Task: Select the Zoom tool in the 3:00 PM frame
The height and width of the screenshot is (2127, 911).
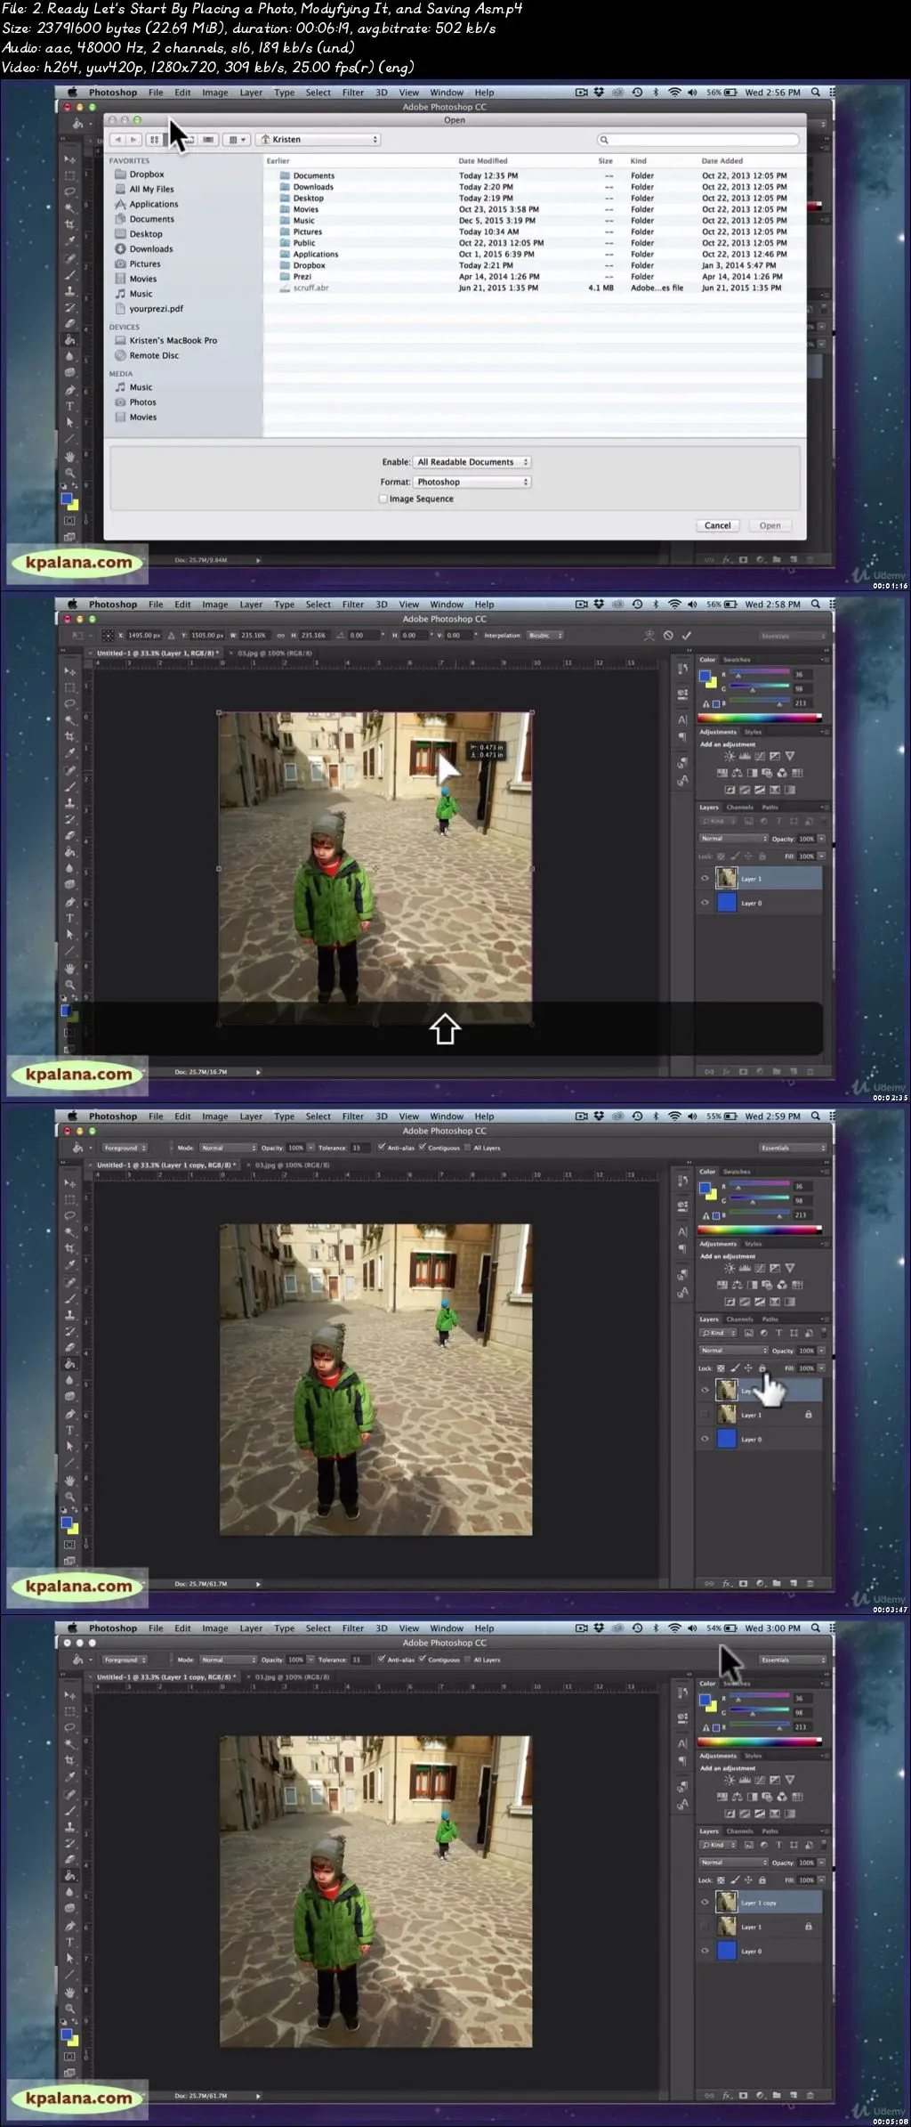Action: 69,2009
